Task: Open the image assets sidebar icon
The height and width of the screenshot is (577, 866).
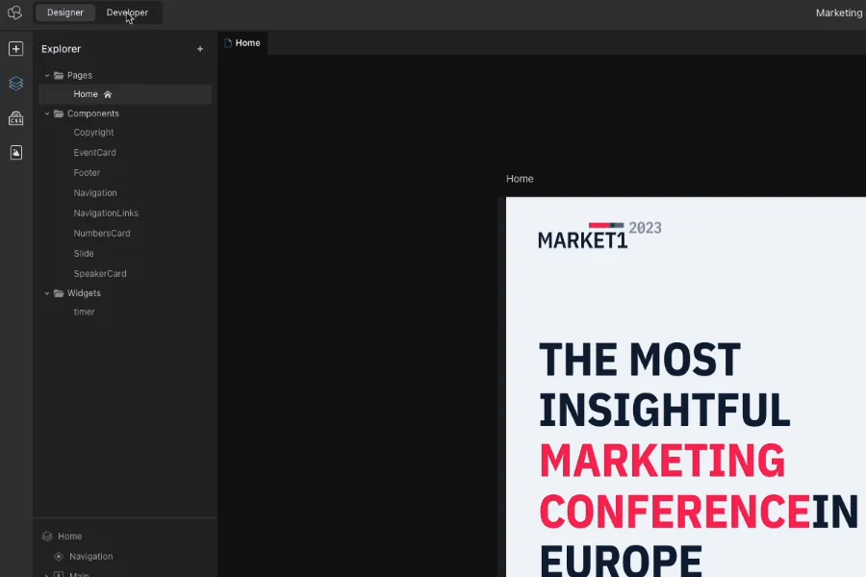Action: click(15, 153)
